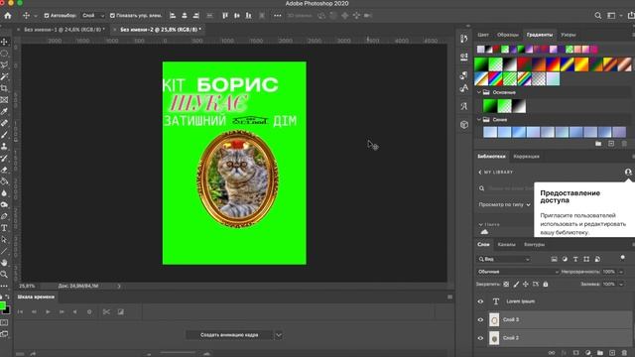Open the opacity Непрозрачность dropdown arrow
The height and width of the screenshot is (357, 635).
click(621, 272)
